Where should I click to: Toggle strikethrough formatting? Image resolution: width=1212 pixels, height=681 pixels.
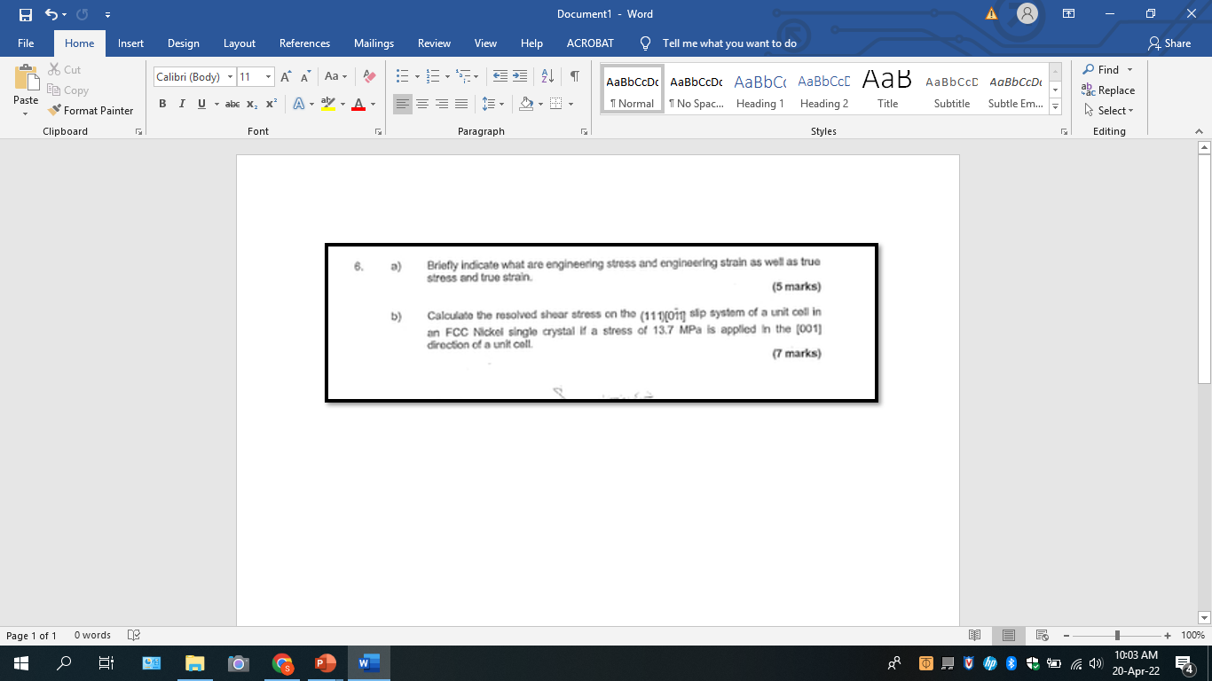[x=232, y=104]
